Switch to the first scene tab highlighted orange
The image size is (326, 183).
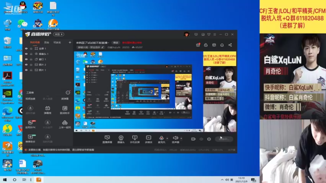click(x=35, y=42)
